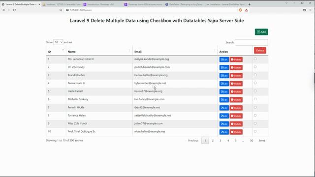This screenshot has width=315, height=177.
Task: Click the bulk Delete button in table header
Action: point(260,50)
